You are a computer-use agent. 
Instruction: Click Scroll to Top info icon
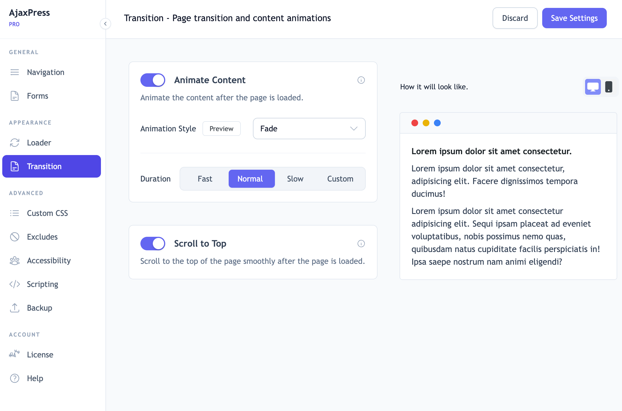point(361,244)
